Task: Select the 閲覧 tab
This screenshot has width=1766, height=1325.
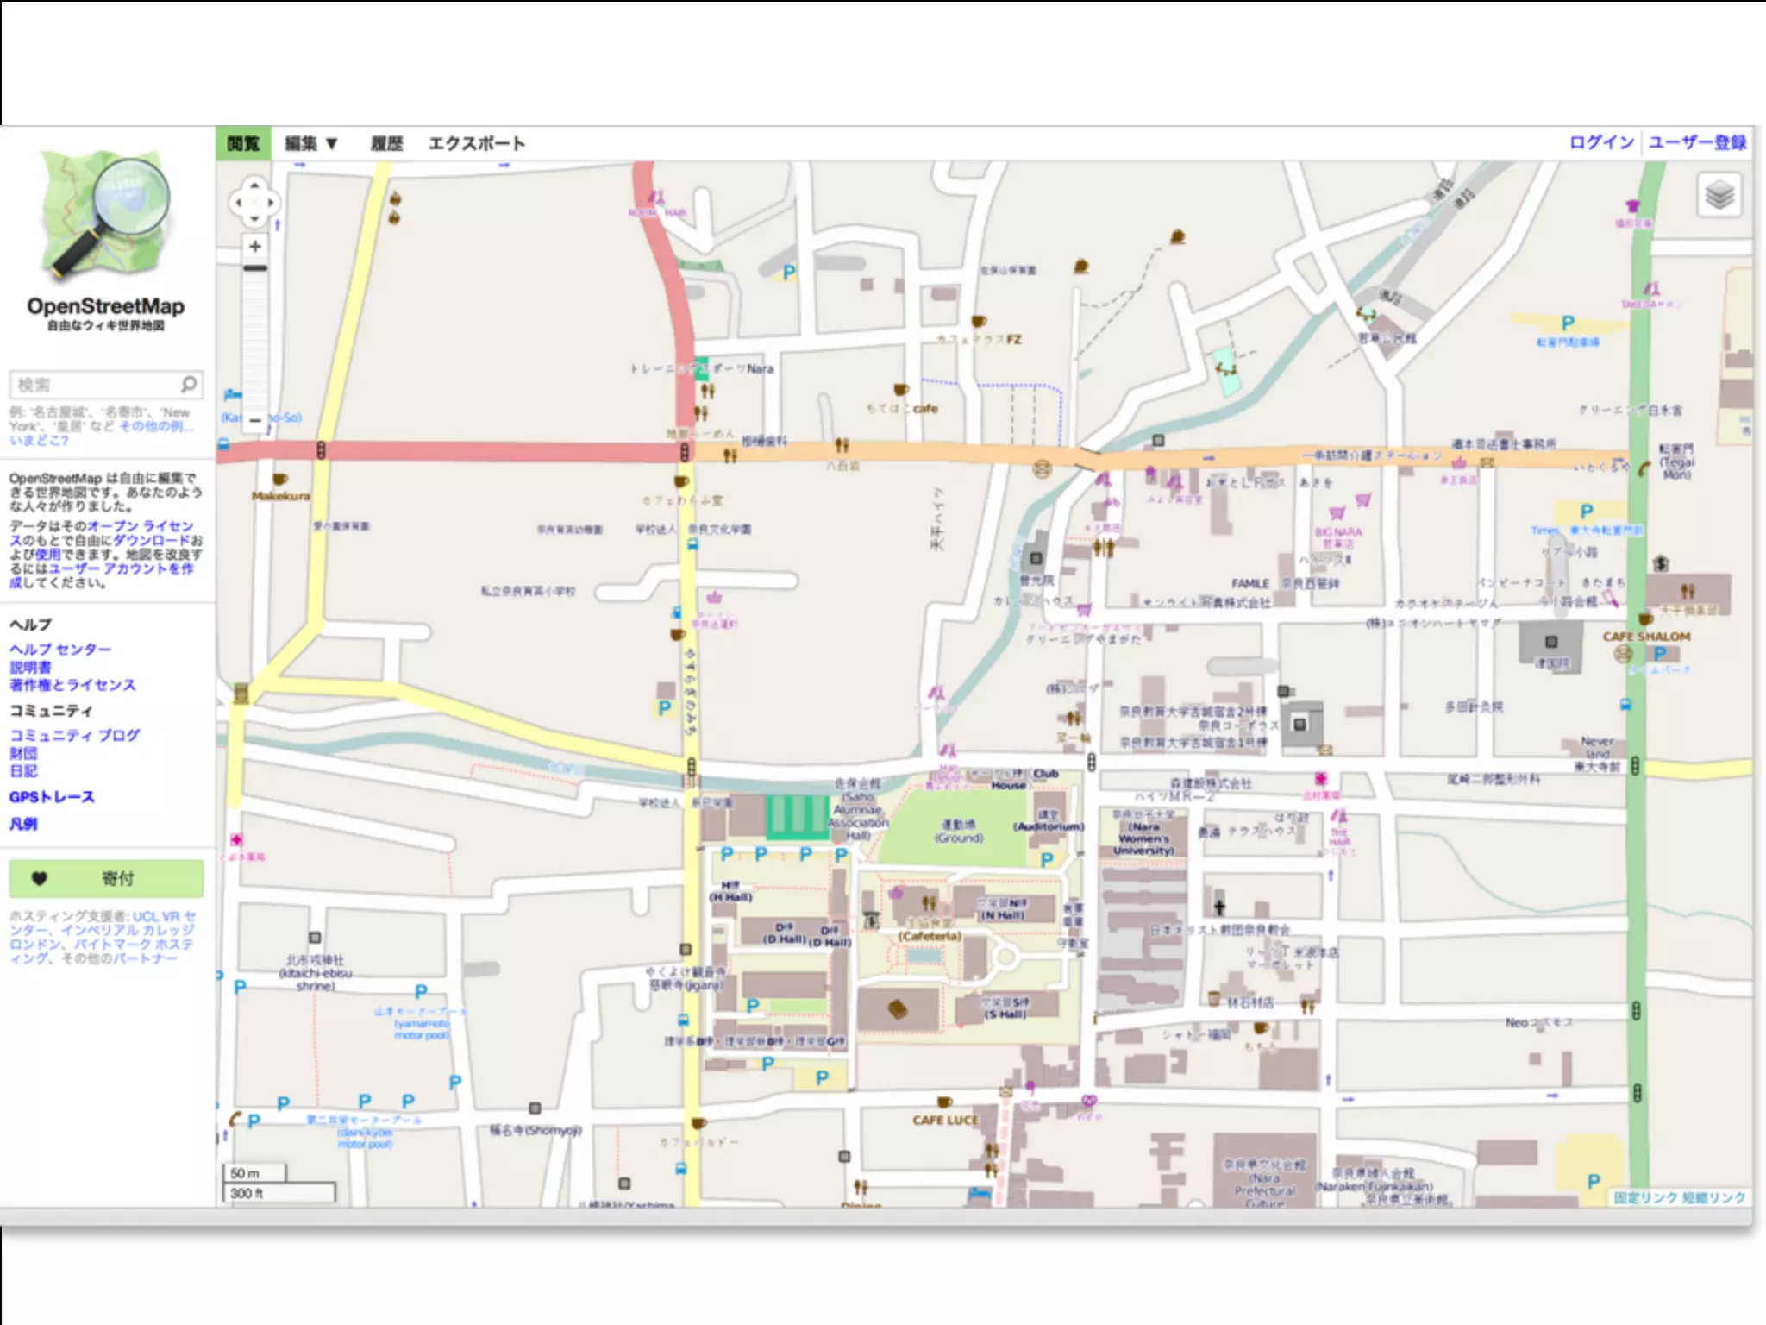Action: (243, 144)
